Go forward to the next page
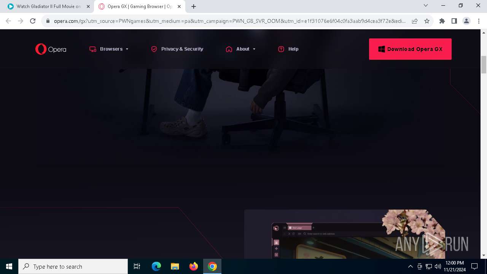 click(21, 21)
